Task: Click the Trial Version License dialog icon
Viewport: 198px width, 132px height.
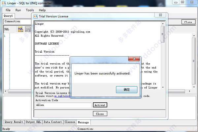Action: [36, 16]
